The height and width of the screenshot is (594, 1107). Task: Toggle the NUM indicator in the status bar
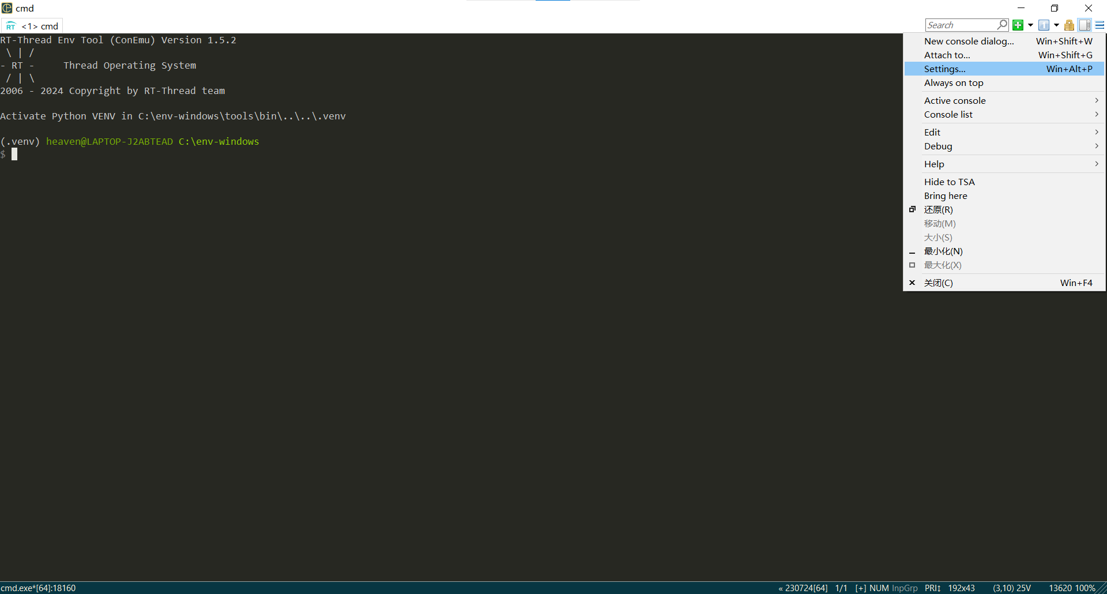click(880, 588)
